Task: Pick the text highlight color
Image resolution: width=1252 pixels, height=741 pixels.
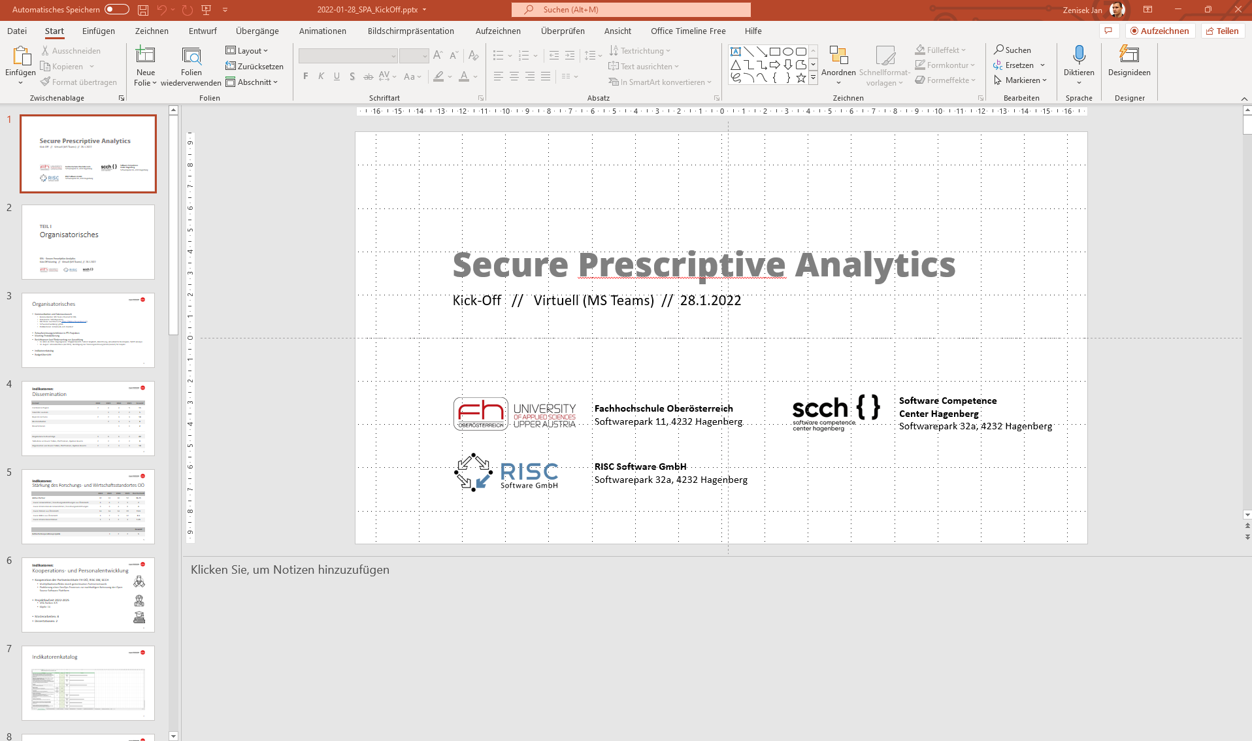Action: 438,76
